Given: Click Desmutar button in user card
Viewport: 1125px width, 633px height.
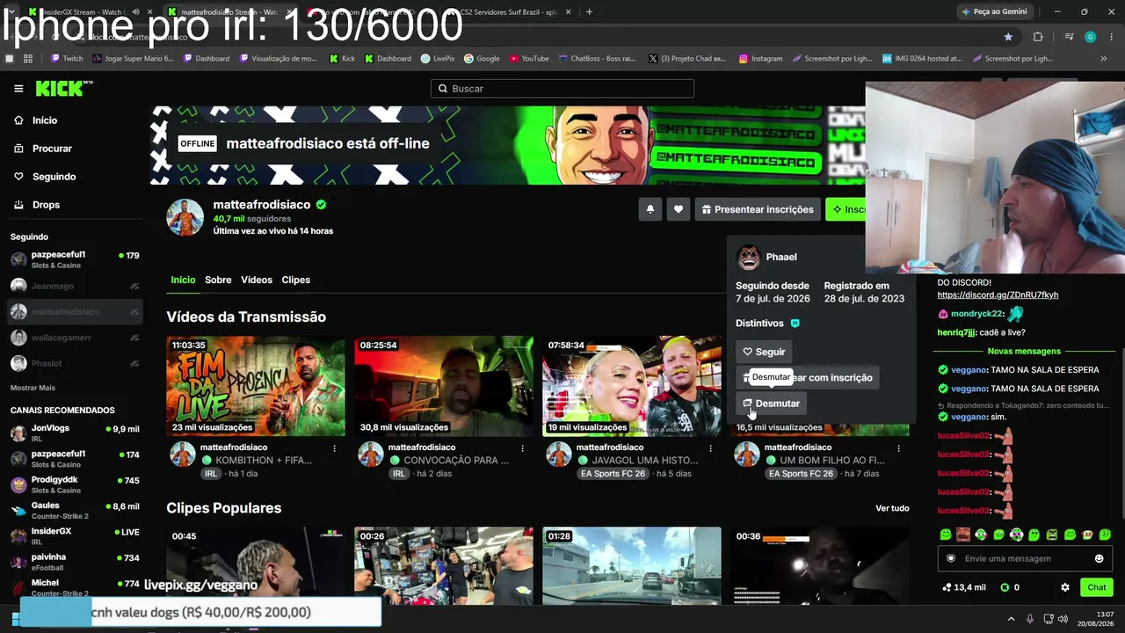Looking at the screenshot, I should click(772, 404).
